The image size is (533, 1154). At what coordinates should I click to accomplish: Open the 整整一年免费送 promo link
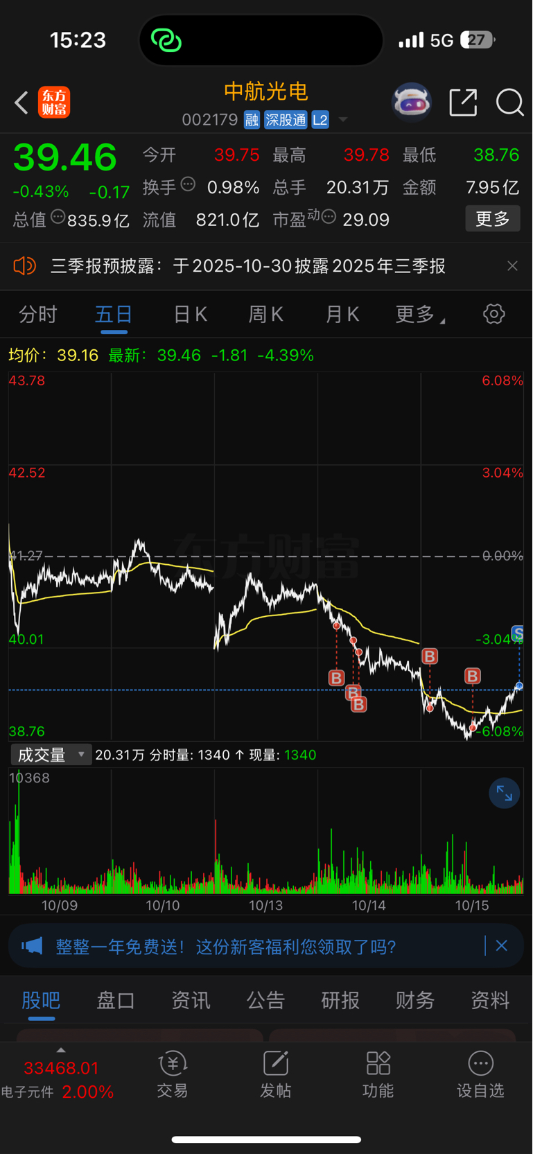[x=226, y=947]
